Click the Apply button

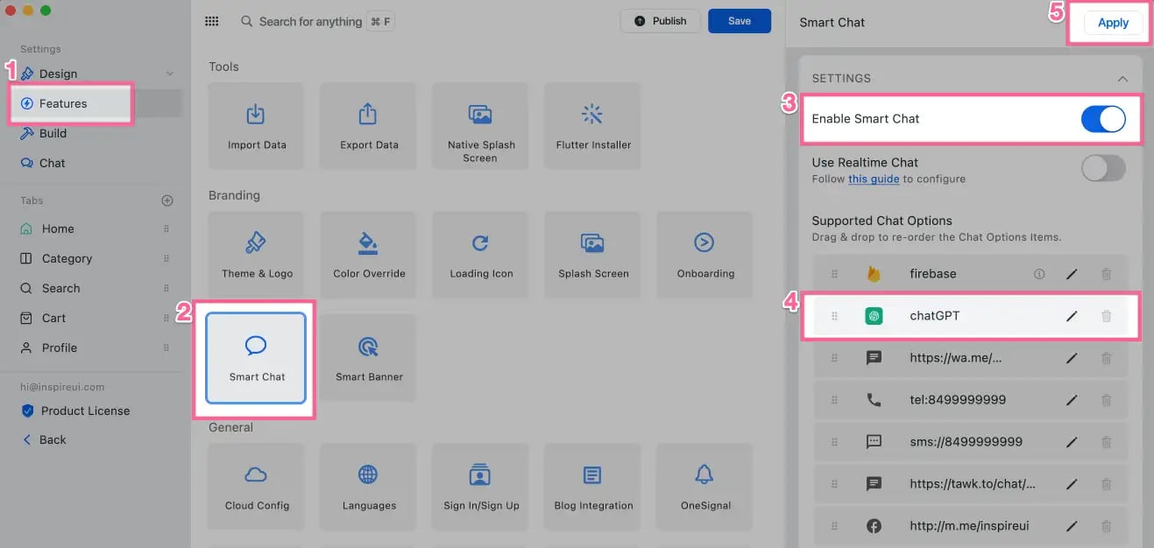click(x=1113, y=23)
